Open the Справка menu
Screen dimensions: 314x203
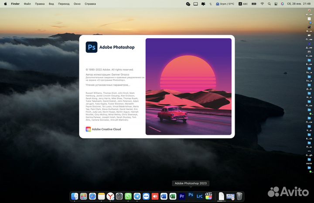pyautogui.click(x=90, y=4)
